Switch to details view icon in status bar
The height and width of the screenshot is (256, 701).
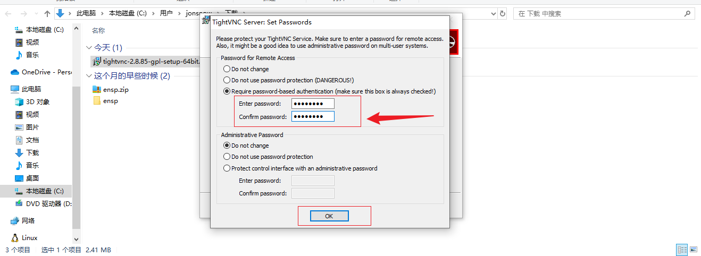point(682,249)
